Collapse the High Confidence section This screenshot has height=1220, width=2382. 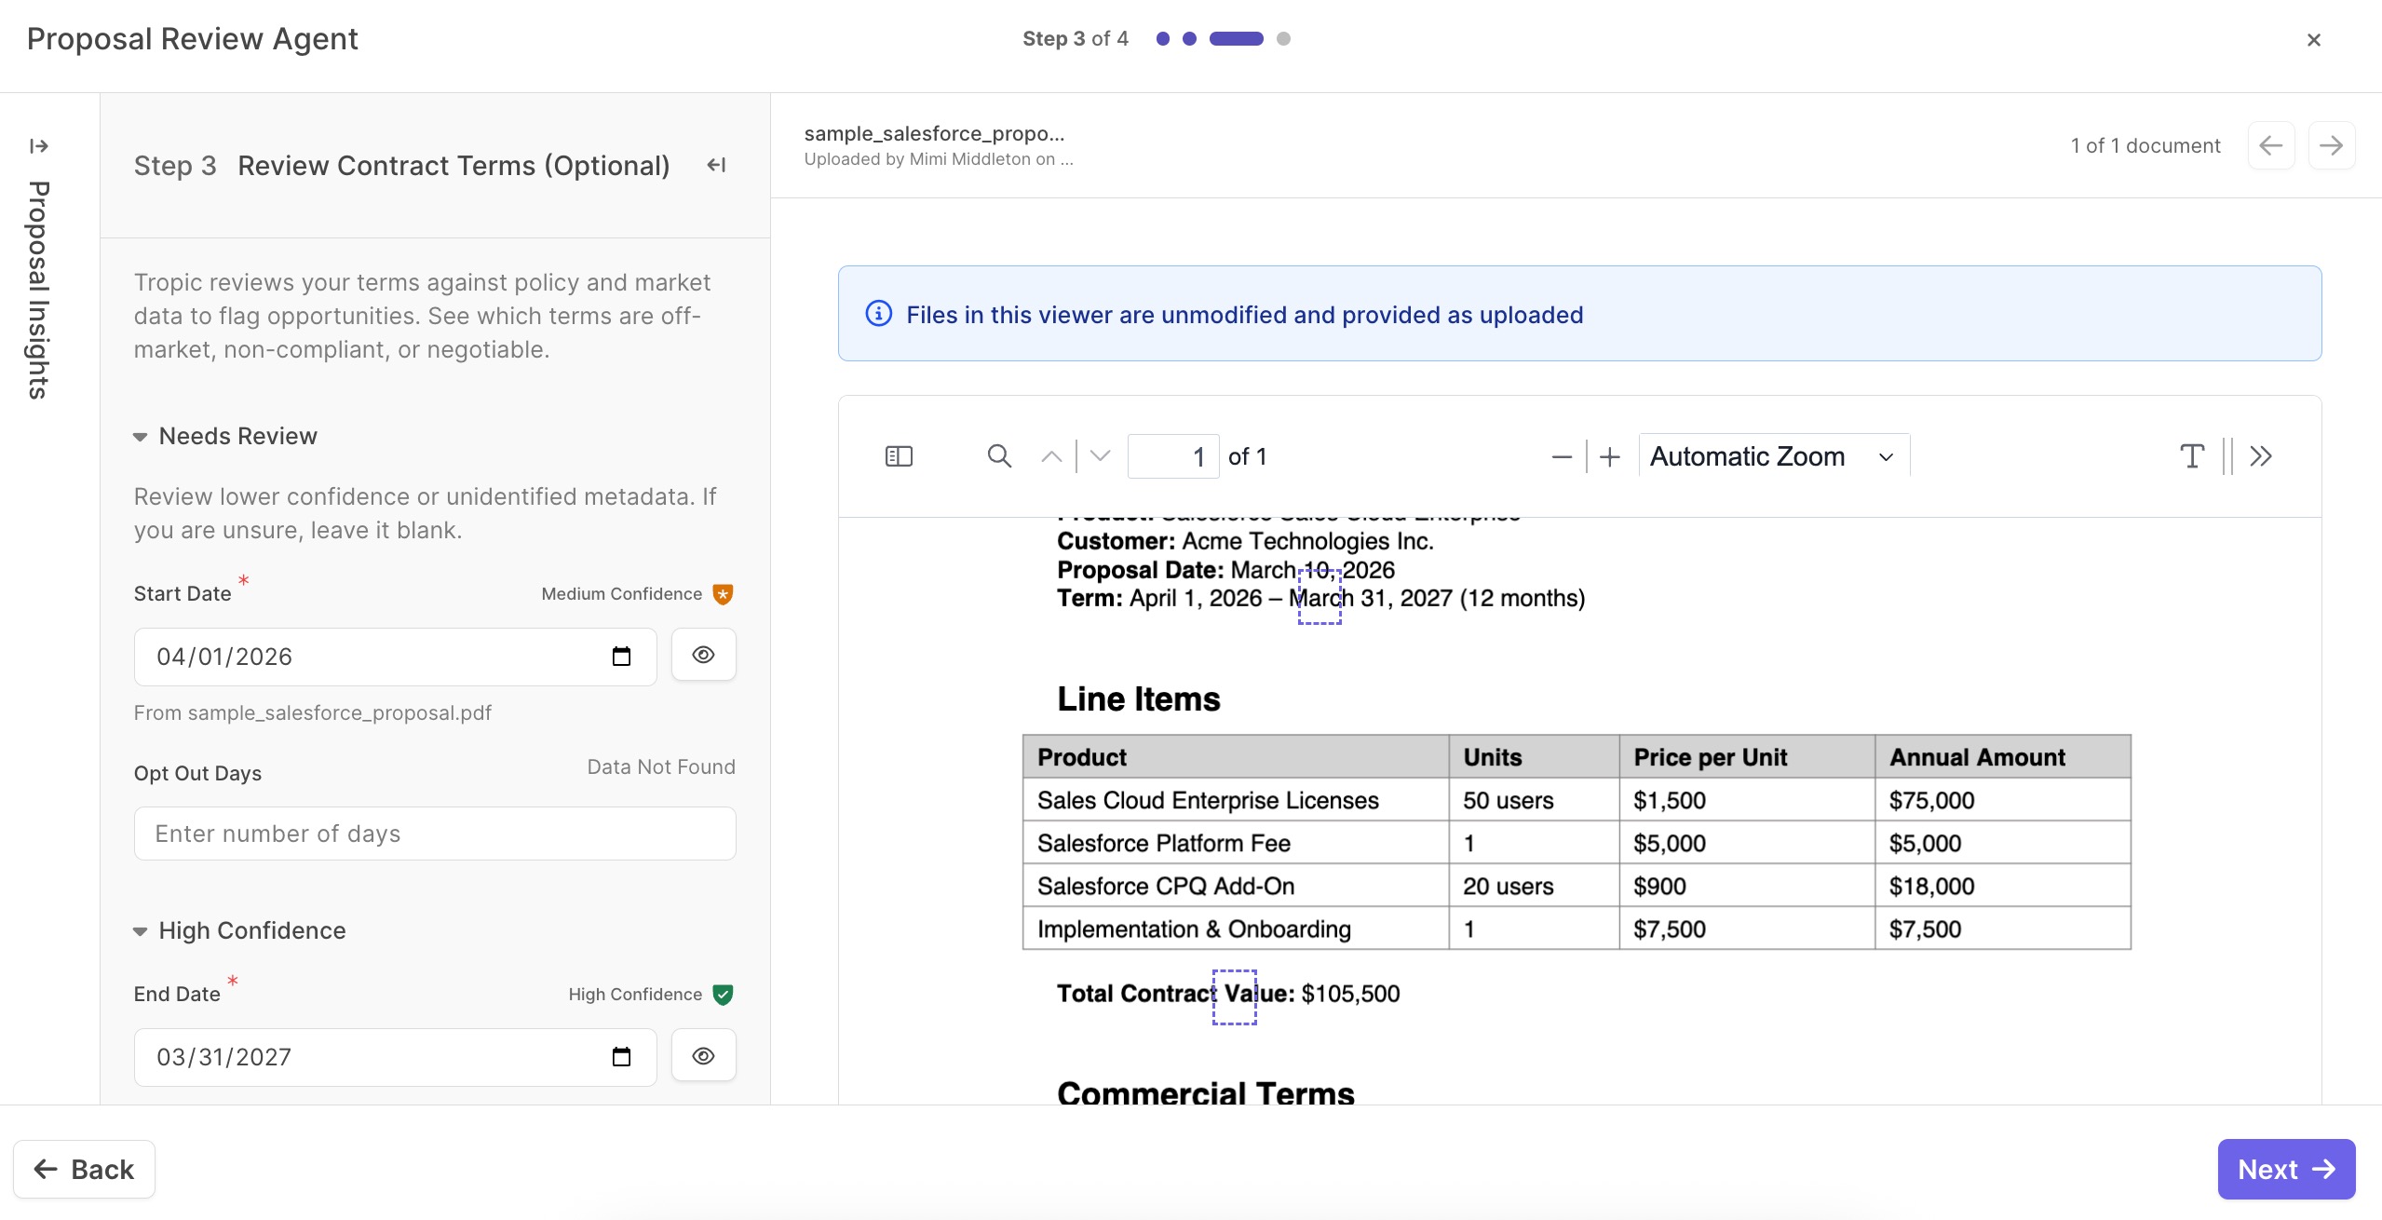click(x=141, y=931)
